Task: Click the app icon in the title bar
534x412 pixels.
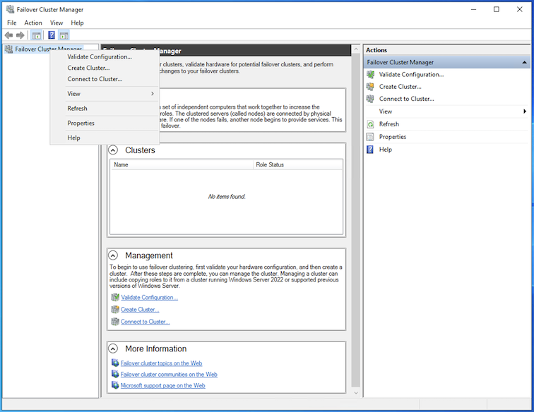Action: click(x=10, y=10)
